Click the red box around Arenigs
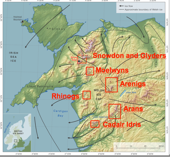The width and height of the screenshot is (170, 157). pyautogui.click(x=111, y=85)
